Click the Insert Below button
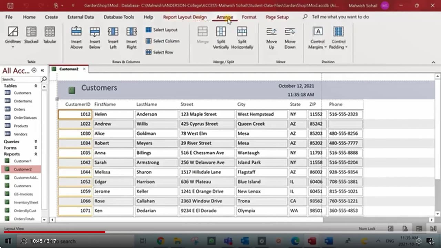This screenshot has height=248, width=441. point(95,38)
